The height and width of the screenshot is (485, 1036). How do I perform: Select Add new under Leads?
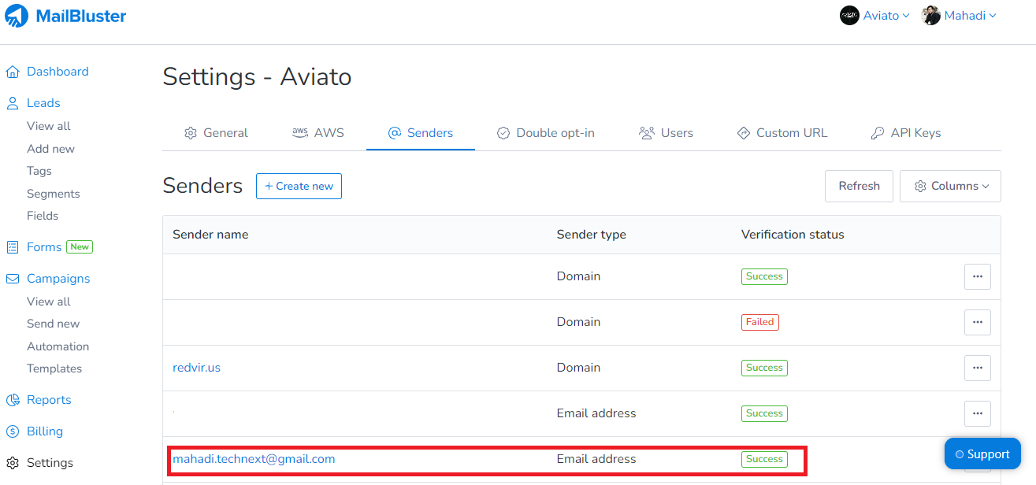51,149
